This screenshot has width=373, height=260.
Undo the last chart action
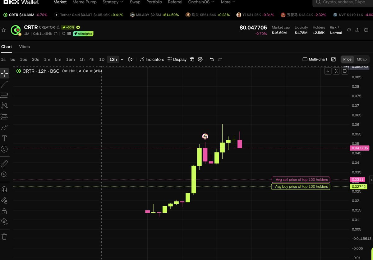[x=212, y=59]
